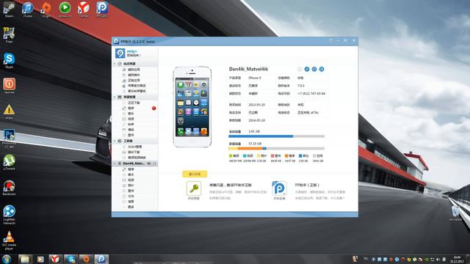Click the PP assistant headline beside the PP icon
470x264 pixels.
307,185
